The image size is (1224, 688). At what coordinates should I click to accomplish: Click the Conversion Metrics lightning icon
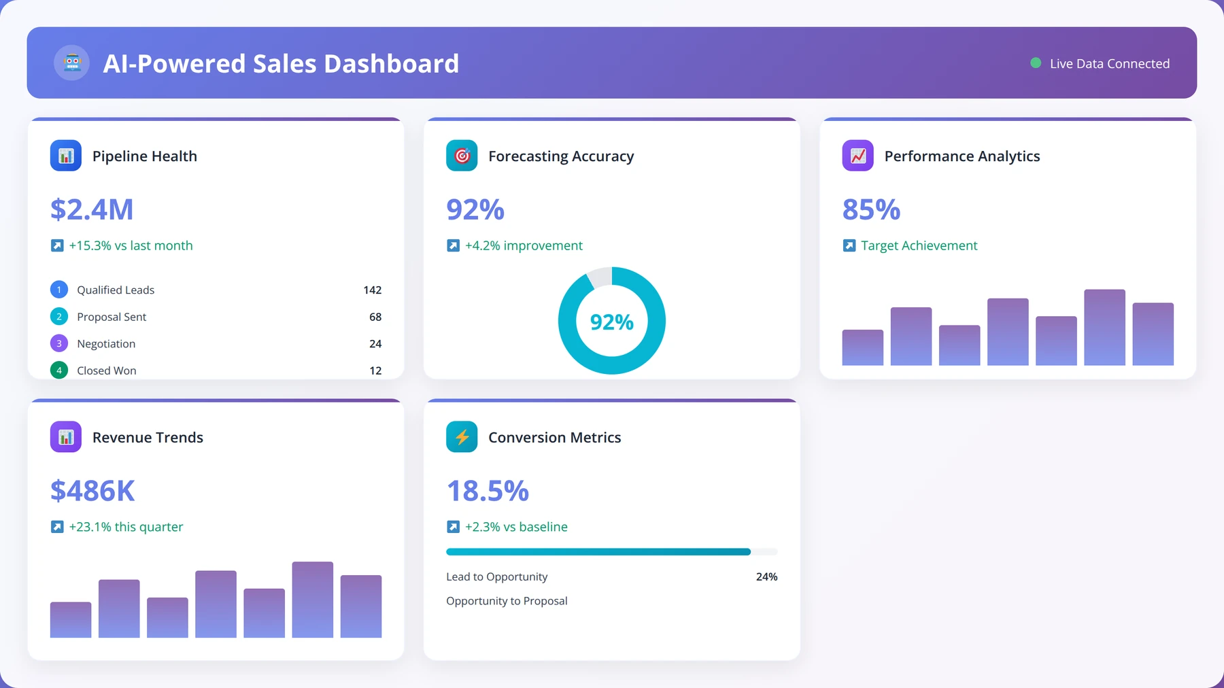(x=462, y=437)
